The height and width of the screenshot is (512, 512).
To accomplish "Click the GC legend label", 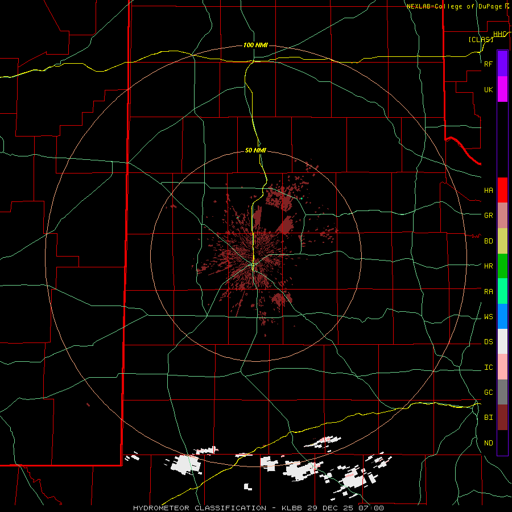I will tap(488, 393).
